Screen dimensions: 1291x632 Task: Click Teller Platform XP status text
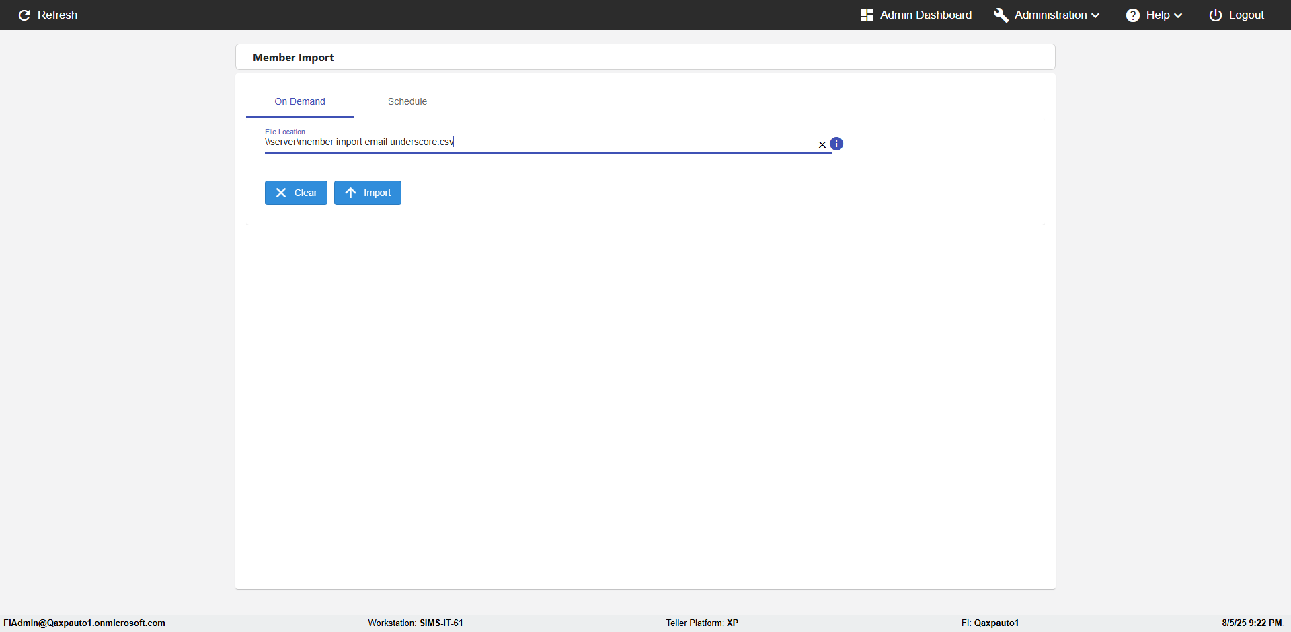pos(702,623)
